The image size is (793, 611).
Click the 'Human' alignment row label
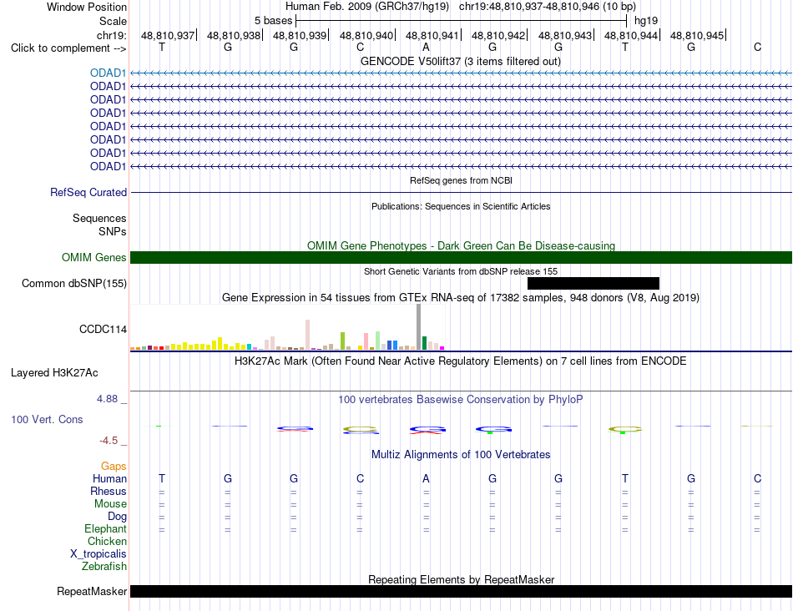[x=109, y=478]
